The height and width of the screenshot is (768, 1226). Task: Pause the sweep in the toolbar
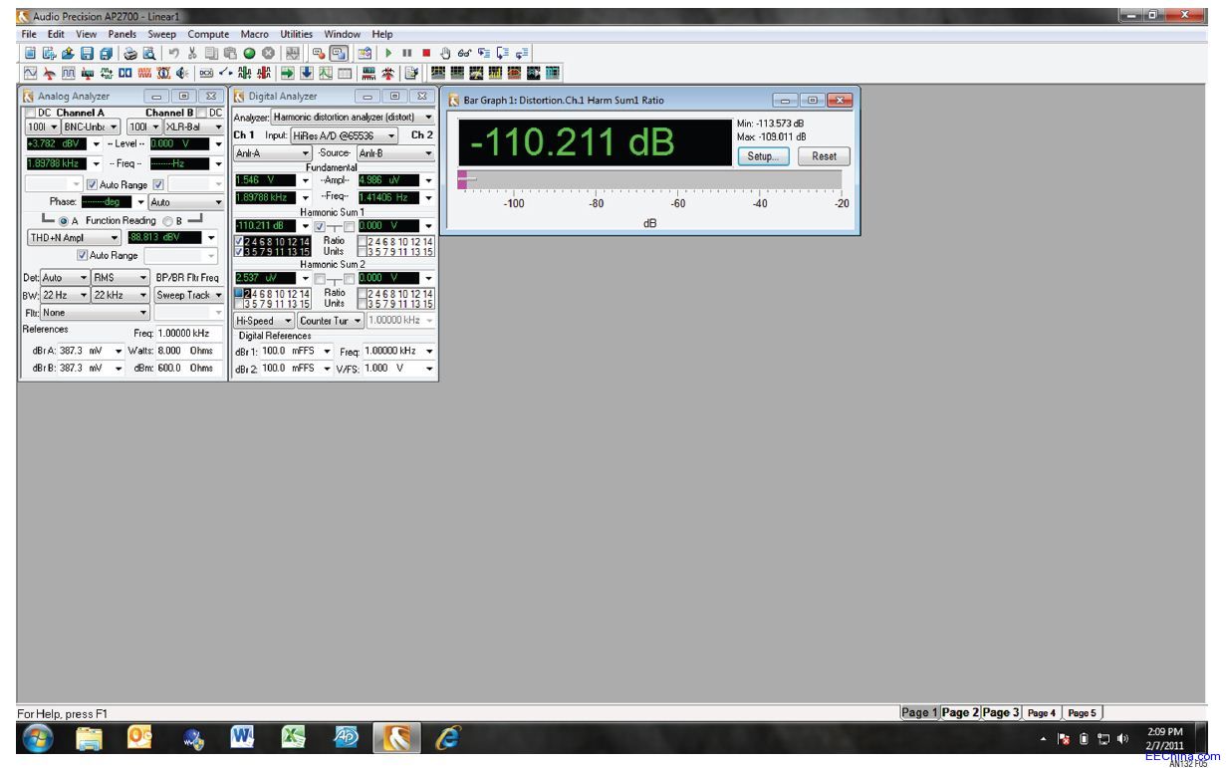[407, 53]
